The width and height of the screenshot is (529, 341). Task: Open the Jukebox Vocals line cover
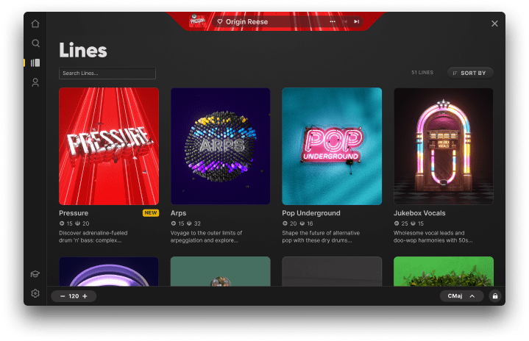(x=444, y=146)
